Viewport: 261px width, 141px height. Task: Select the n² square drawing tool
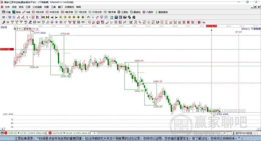(x=43, y=22)
